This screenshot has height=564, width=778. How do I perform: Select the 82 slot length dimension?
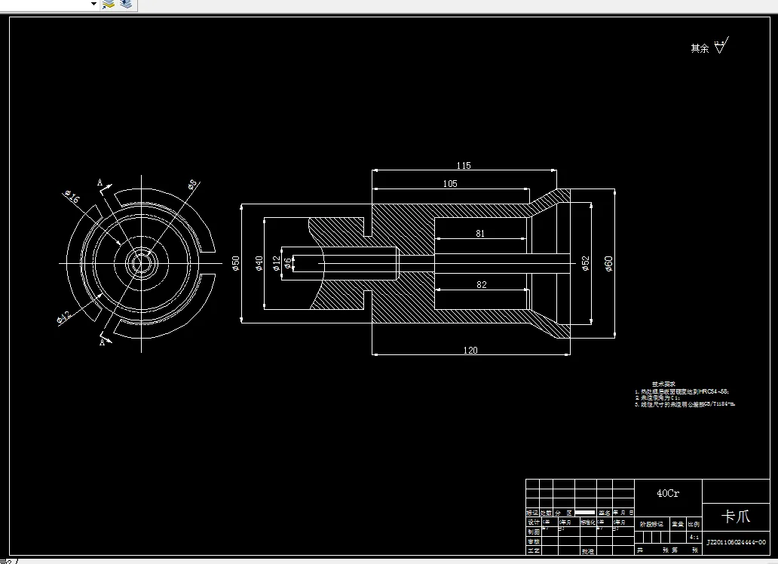coord(481,284)
